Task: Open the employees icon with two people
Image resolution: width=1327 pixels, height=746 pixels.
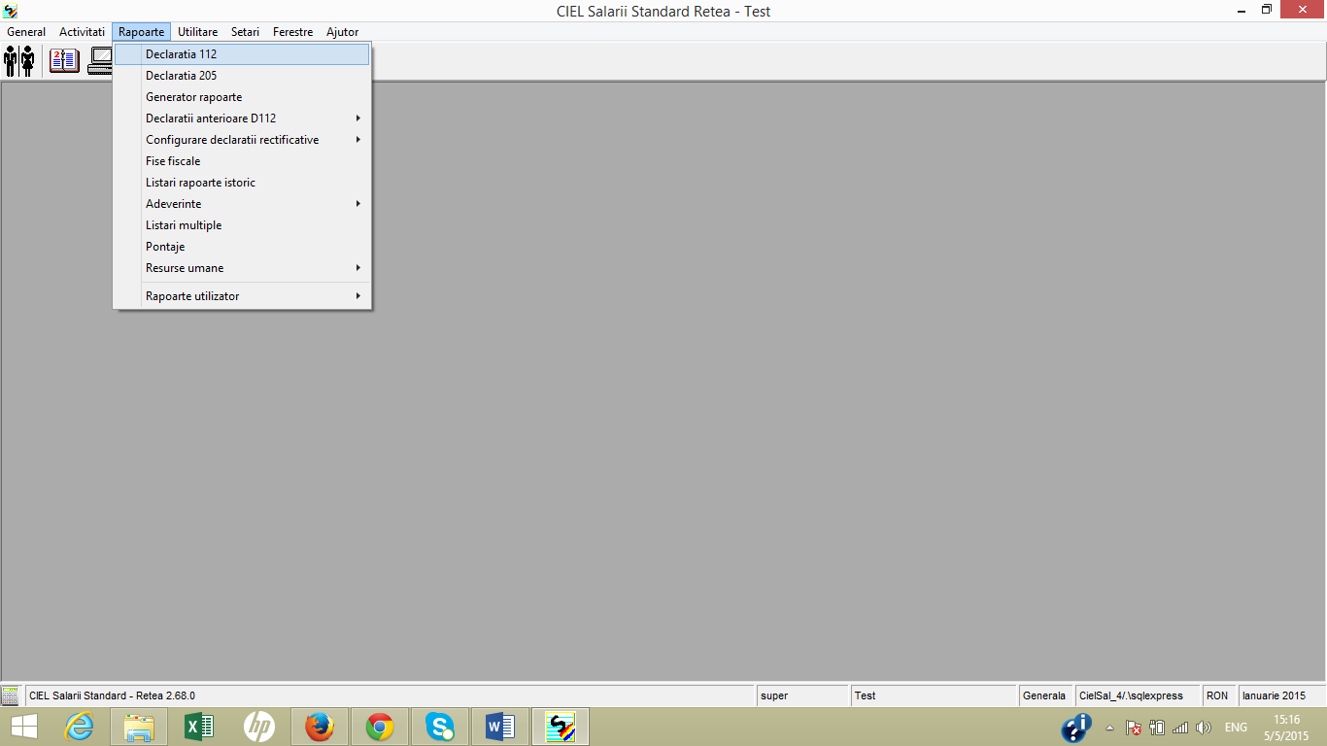Action: click(x=19, y=61)
